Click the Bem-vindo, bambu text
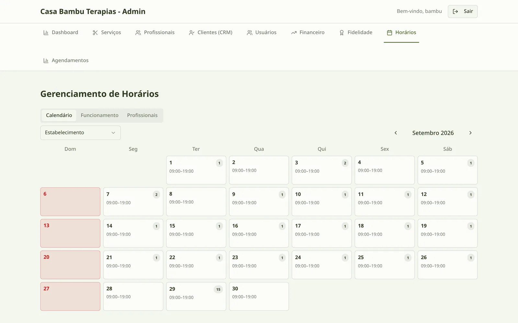Screen dimensions: 518x323 coord(419,11)
